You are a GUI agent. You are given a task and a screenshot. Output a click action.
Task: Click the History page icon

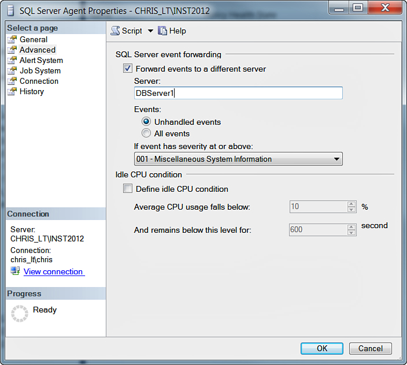12,91
